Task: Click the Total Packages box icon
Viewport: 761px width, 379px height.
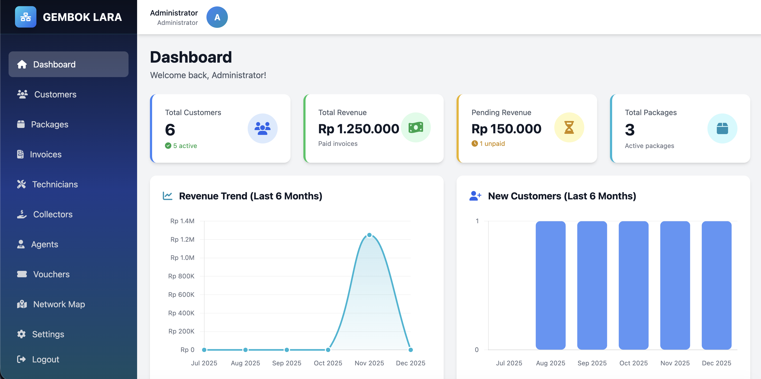Action: point(722,128)
